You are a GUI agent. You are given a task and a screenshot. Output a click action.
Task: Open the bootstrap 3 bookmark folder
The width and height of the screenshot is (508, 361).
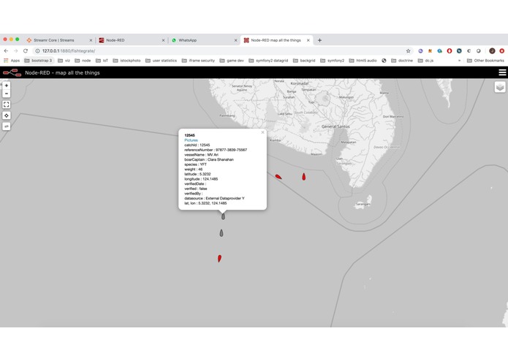38,61
